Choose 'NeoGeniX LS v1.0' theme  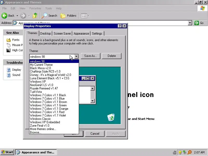pos(54,85)
